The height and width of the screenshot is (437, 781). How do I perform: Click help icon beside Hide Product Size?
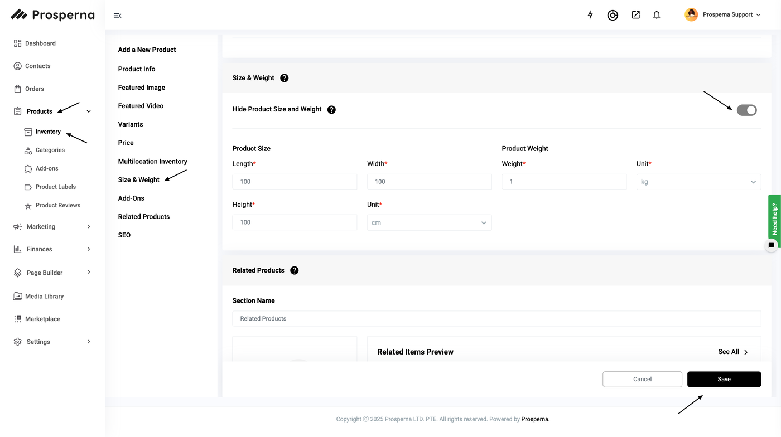pos(331,110)
